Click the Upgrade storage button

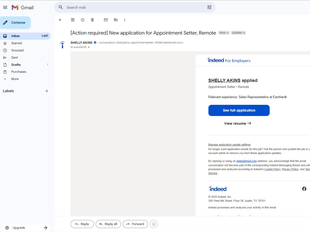(26, 228)
